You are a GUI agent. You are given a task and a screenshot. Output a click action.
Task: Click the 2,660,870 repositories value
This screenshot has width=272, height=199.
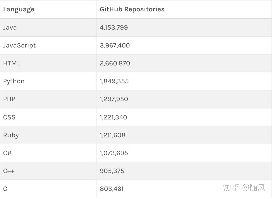[115, 63]
